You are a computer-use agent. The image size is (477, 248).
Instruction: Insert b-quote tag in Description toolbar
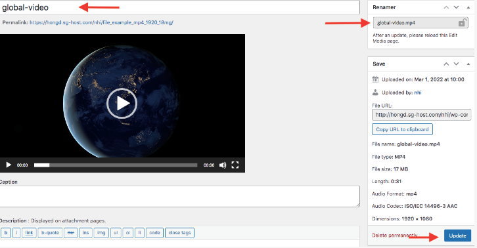pyautogui.click(x=50, y=233)
